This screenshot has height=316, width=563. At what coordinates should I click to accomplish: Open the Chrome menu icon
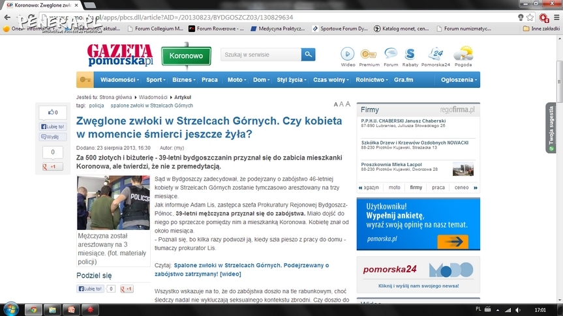tap(556, 17)
